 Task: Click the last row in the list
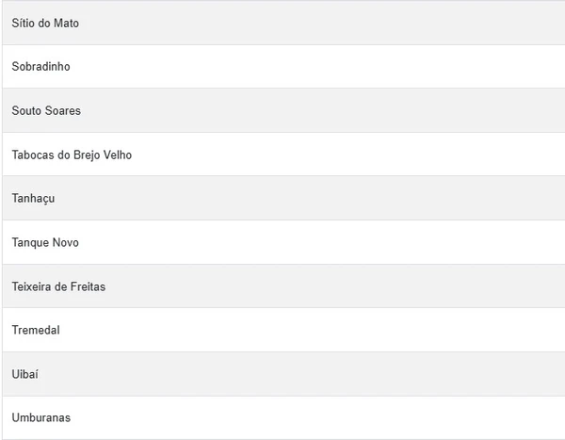point(40,417)
